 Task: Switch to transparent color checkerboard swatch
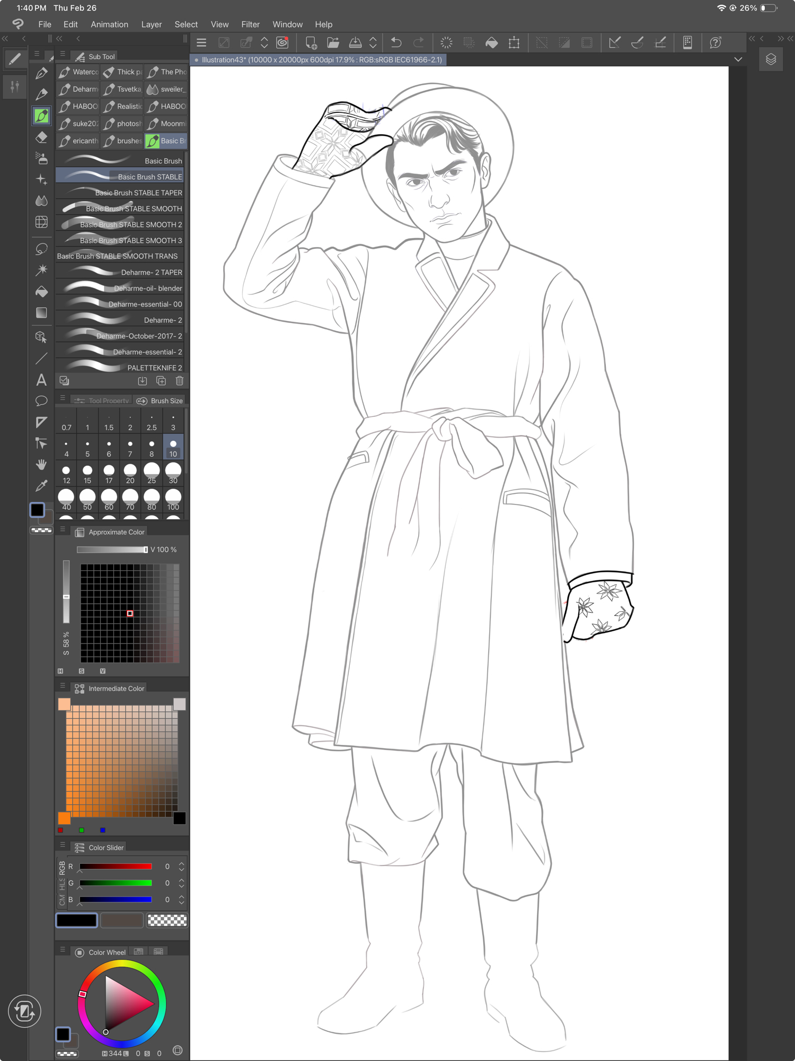[x=167, y=920]
